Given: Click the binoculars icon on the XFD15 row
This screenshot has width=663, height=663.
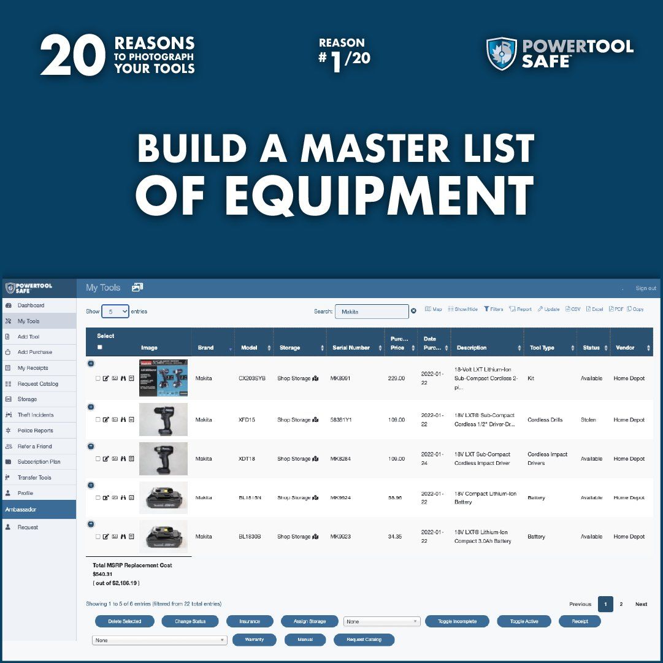Looking at the screenshot, I should click(x=123, y=420).
